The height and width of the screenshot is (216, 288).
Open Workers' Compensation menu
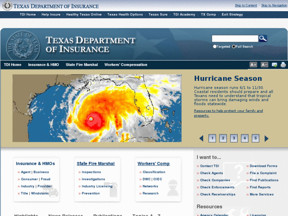click(126, 65)
